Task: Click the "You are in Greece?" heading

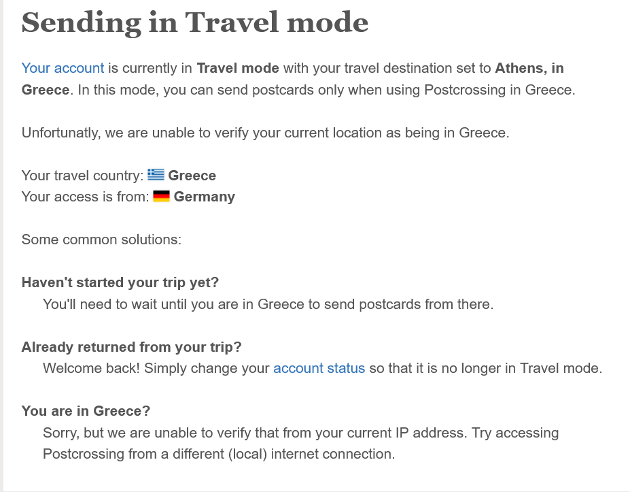Action: 86,411
